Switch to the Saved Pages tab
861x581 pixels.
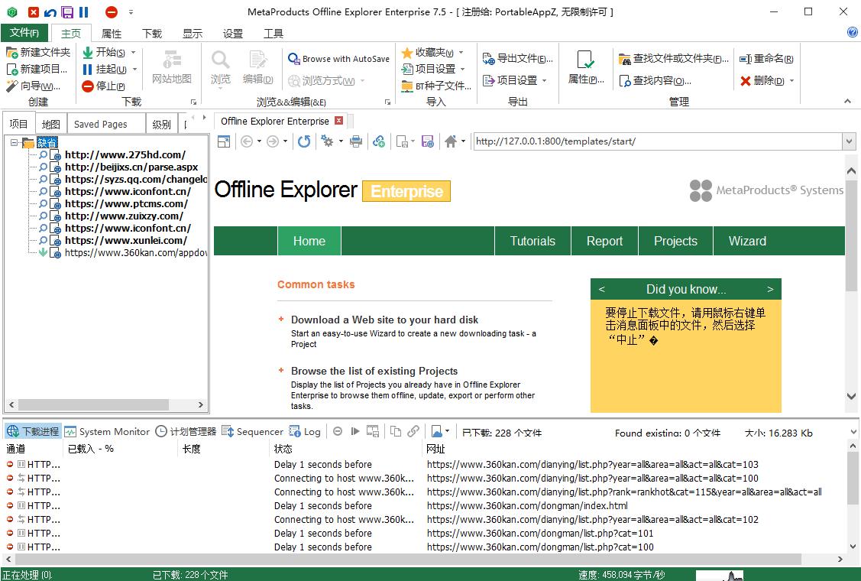tap(101, 124)
